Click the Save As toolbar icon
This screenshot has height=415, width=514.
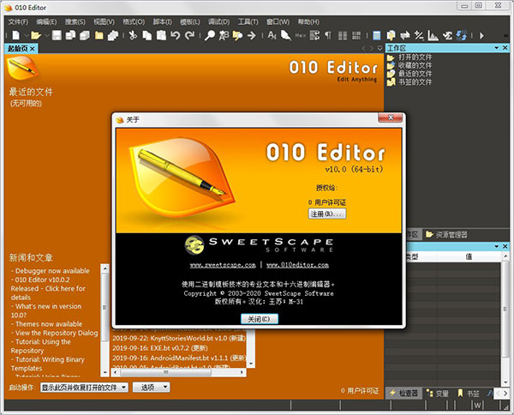[70, 35]
